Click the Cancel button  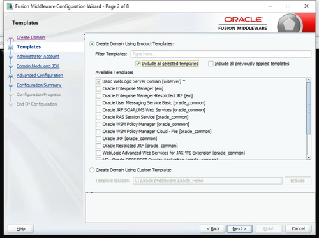point(299,228)
